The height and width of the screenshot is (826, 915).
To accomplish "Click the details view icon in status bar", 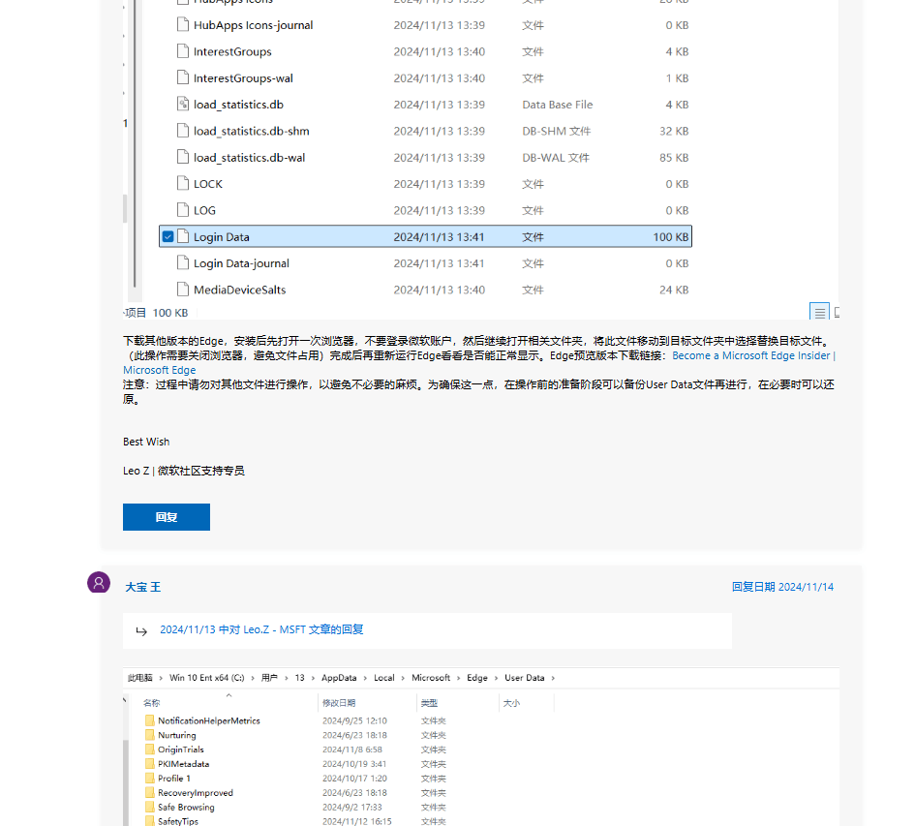I will pyautogui.click(x=819, y=313).
